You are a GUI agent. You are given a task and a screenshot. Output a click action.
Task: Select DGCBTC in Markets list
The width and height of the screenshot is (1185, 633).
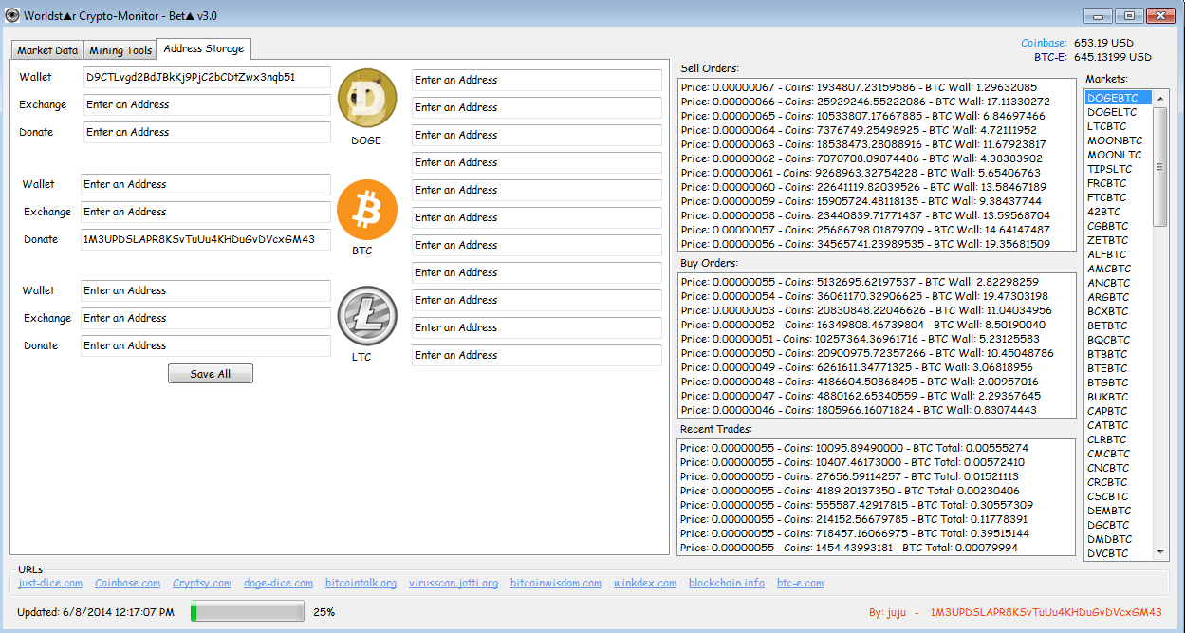point(1119,525)
